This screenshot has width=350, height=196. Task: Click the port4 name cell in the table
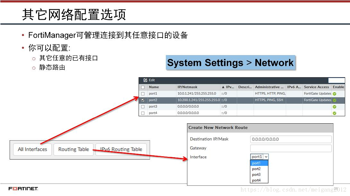pos(153,113)
